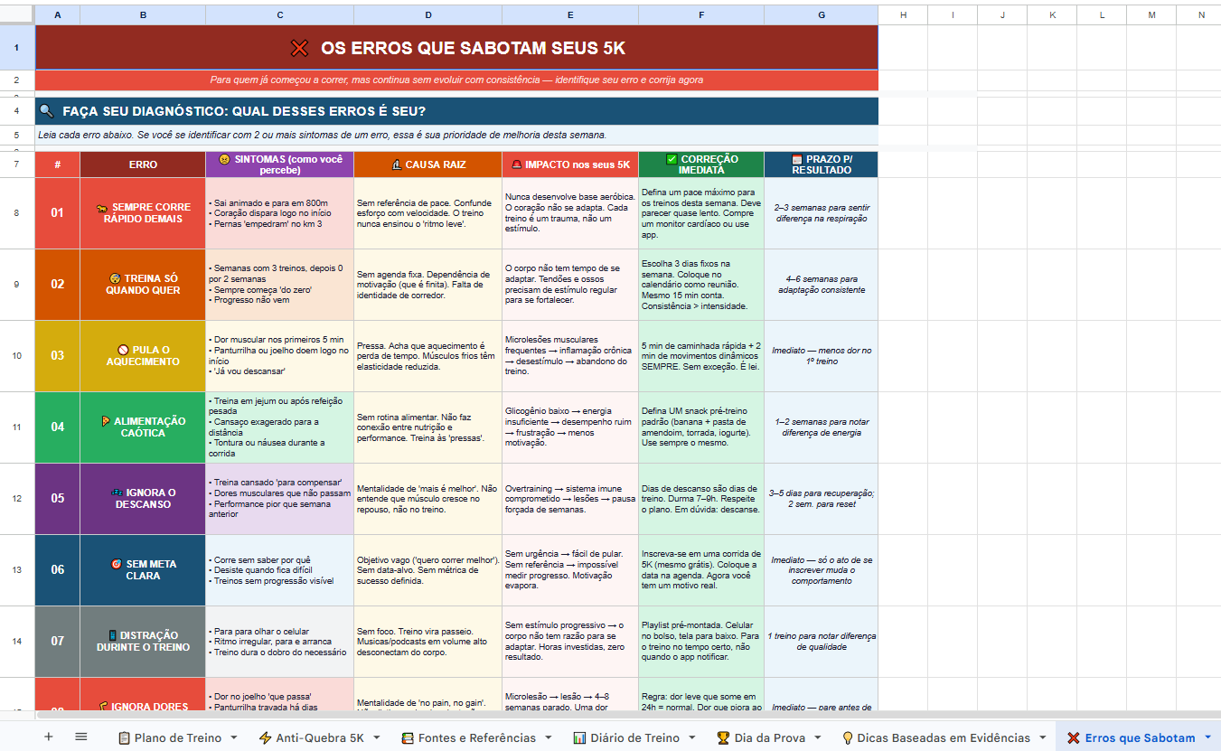Switch to the Diário de Treino tab
Image resolution: width=1221 pixels, height=751 pixels.
634,737
